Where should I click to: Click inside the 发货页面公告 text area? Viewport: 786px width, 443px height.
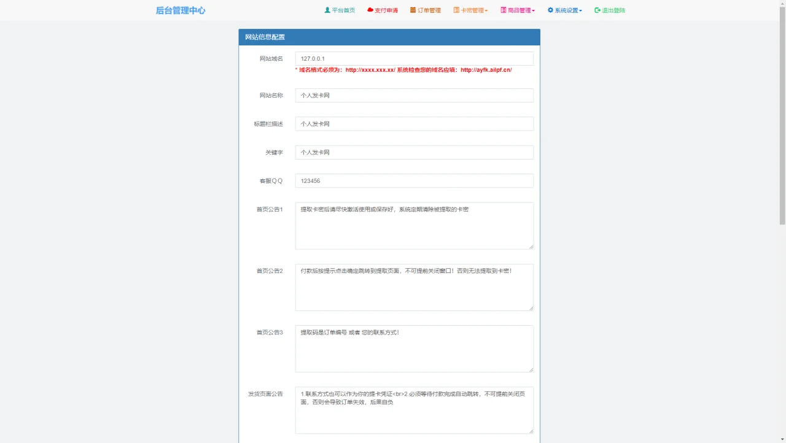click(414, 410)
